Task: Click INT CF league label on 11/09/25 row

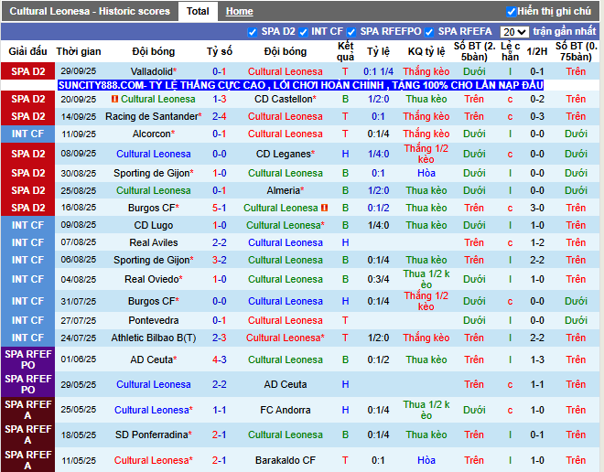Action: point(27,134)
